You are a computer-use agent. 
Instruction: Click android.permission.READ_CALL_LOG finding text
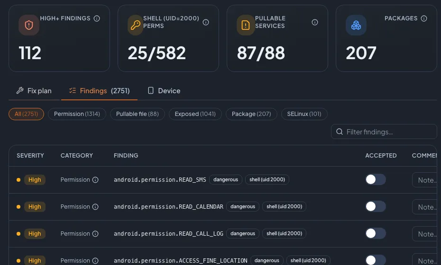click(168, 234)
